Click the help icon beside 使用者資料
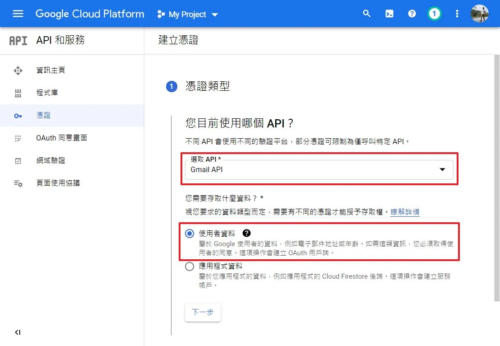The width and height of the screenshot is (500, 346). (x=246, y=234)
